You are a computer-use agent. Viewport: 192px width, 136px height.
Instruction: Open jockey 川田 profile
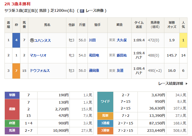pos(92,40)
